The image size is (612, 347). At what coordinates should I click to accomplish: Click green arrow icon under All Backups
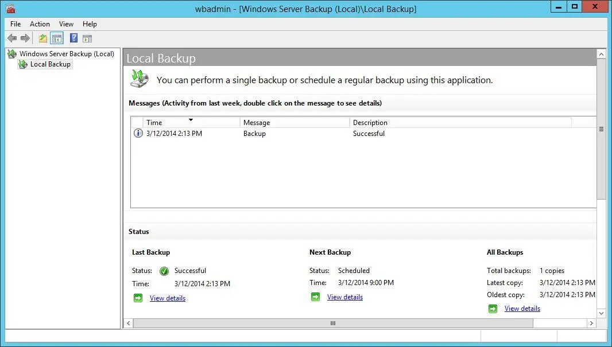coord(493,309)
